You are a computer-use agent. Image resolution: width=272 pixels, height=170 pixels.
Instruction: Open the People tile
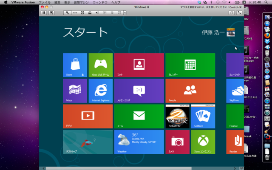coord(190,91)
